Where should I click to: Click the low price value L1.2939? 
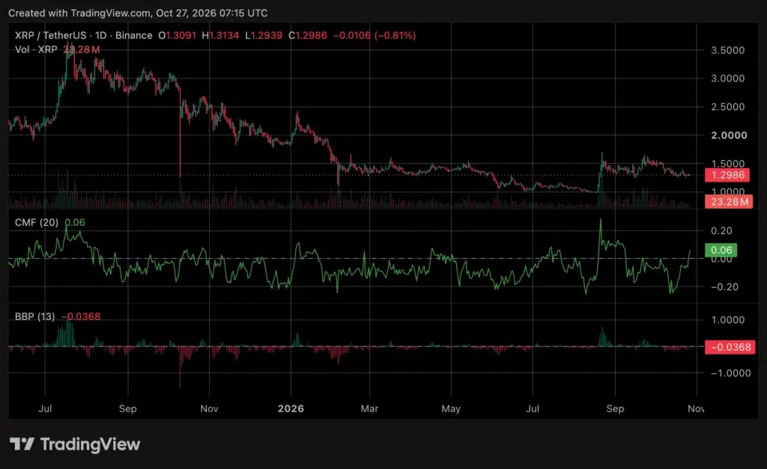coord(264,35)
